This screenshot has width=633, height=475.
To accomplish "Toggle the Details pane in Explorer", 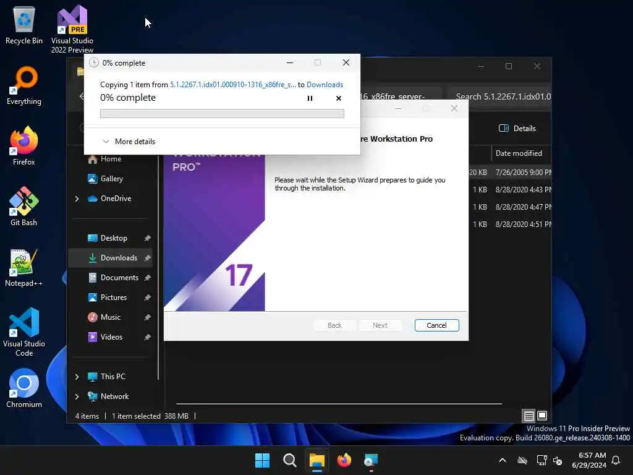I will [517, 129].
